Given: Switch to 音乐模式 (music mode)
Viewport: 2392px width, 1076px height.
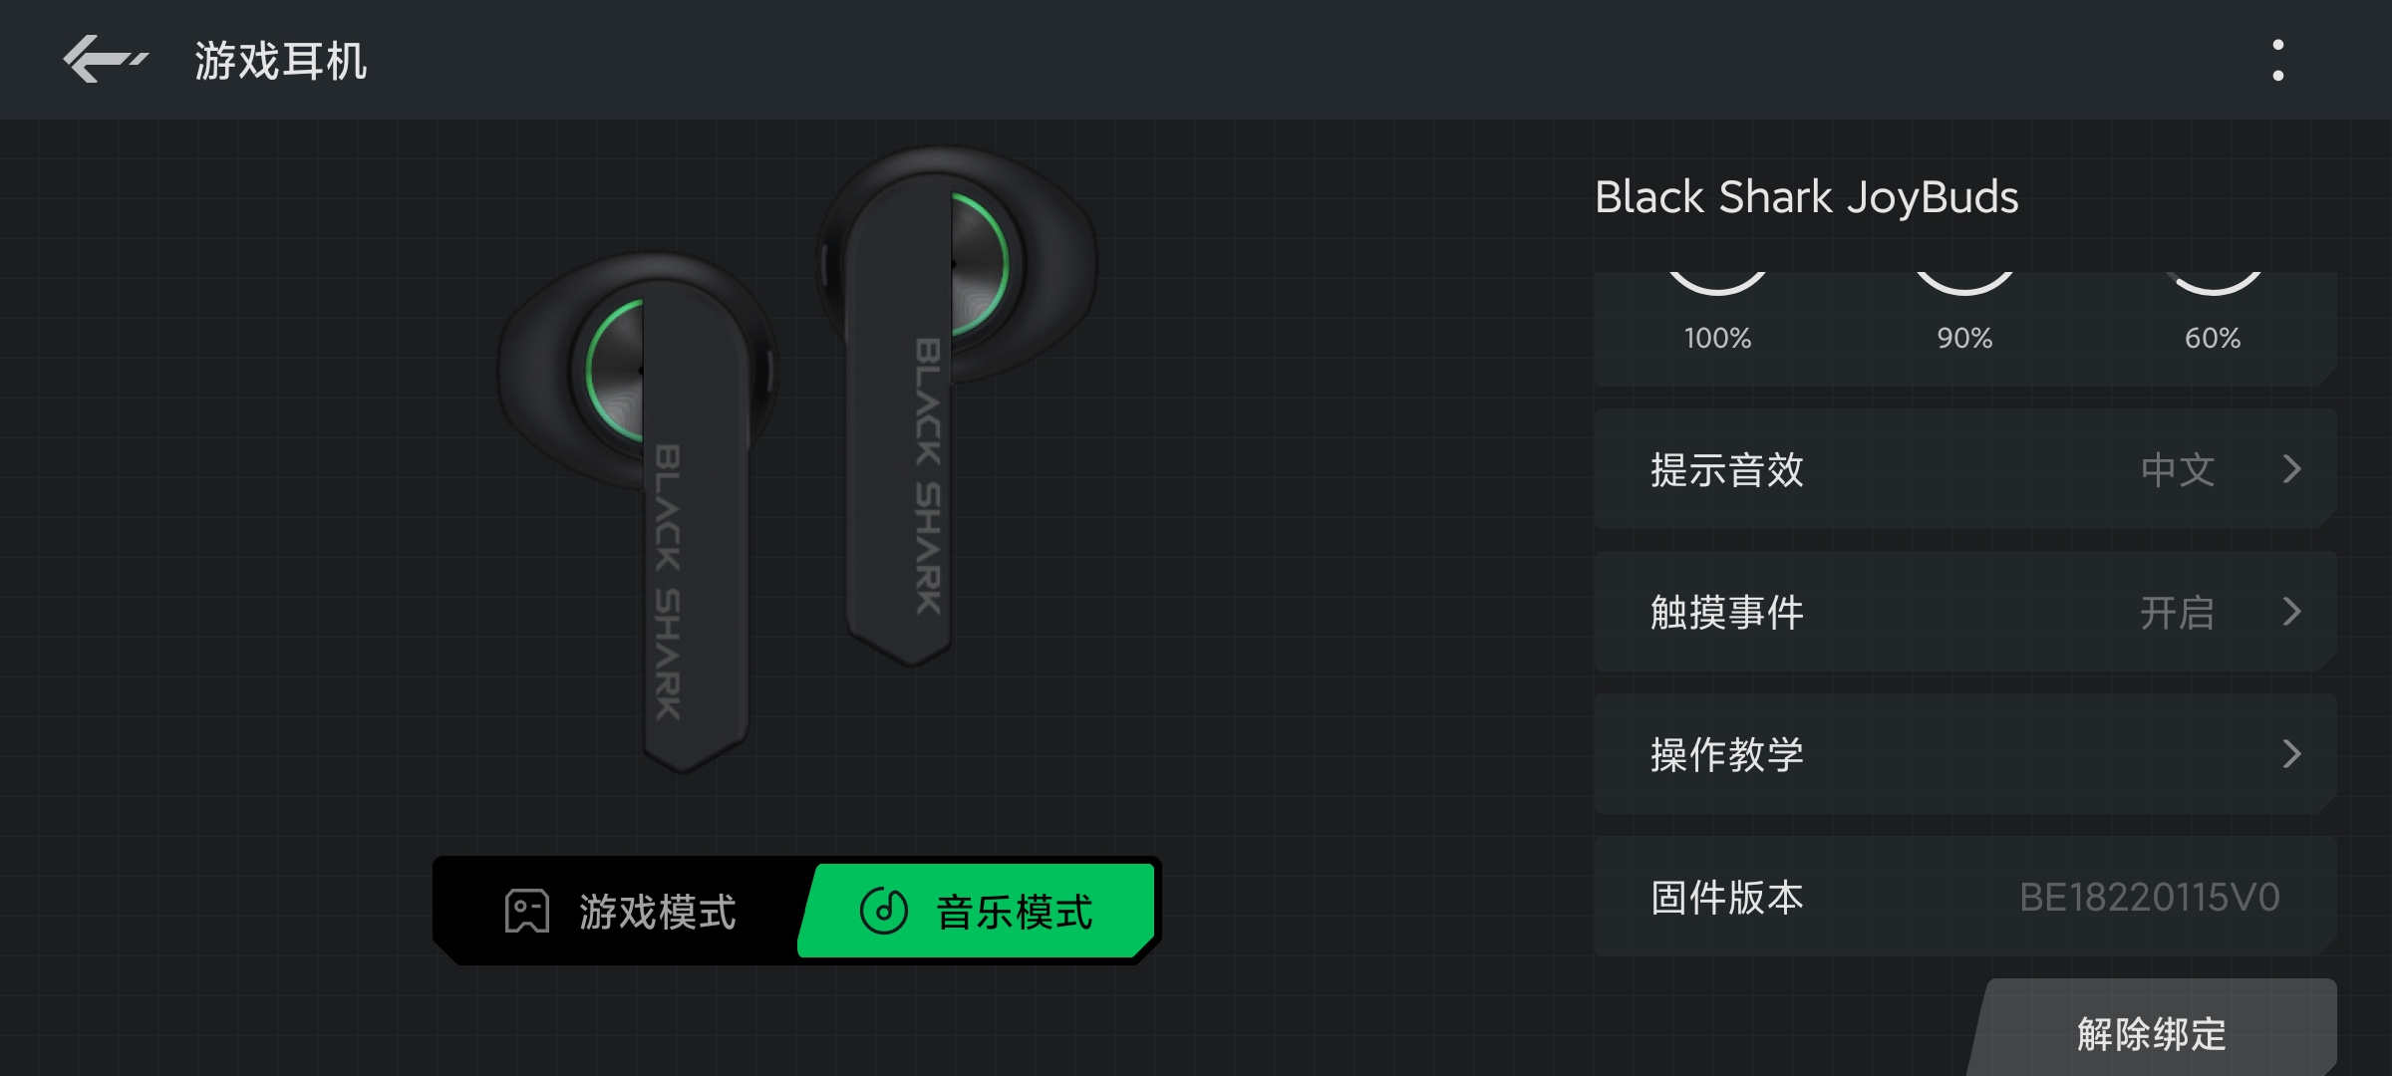Looking at the screenshot, I should 977,911.
